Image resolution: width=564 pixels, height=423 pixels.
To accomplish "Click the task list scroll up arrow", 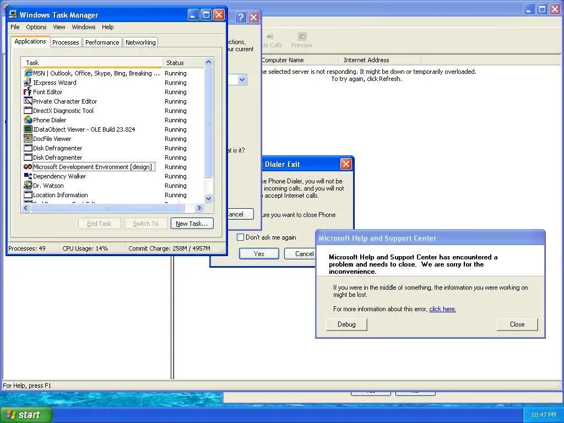I will [208, 62].
